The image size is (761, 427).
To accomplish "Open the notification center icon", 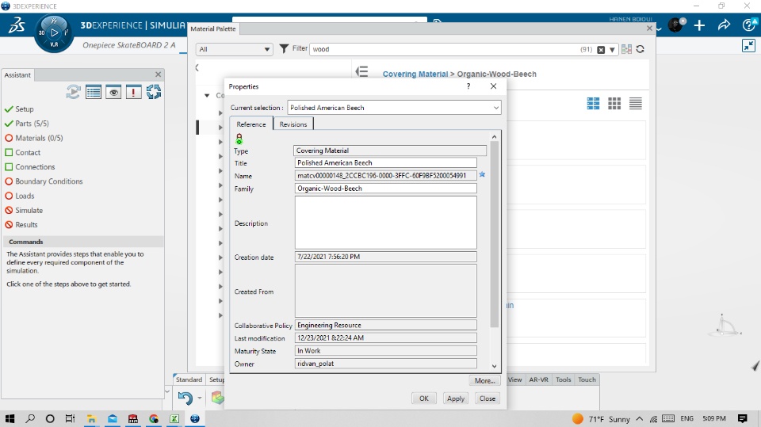I will (x=742, y=418).
